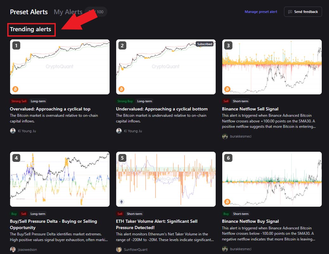Click the Bitcoin icon on alert card 2
Viewport: 329px width, 254px height.
pos(122,89)
